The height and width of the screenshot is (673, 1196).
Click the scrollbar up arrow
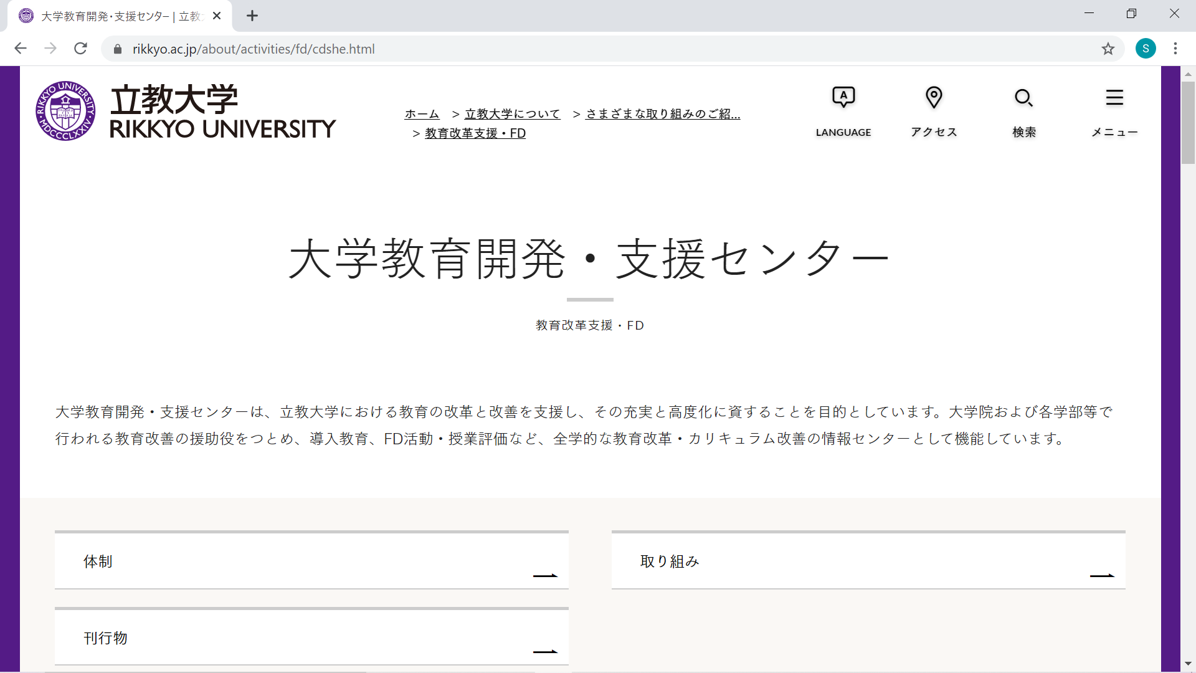pyautogui.click(x=1188, y=74)
